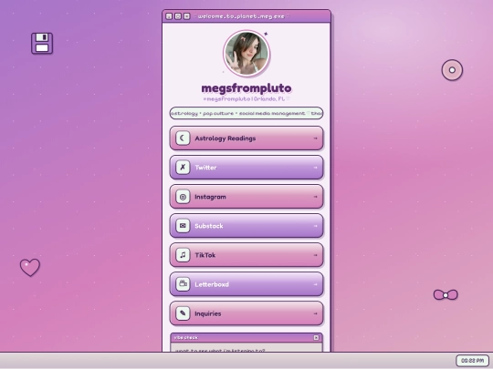This screenshot has height=369, width=493.
Task: Minimize the welcome_to_planet_meg.exe window
Action: (169, 16)
